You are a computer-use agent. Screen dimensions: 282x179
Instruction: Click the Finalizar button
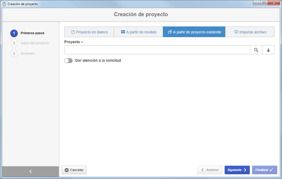265,170
